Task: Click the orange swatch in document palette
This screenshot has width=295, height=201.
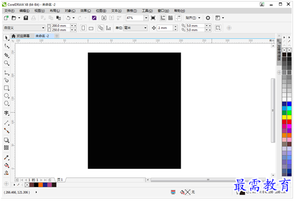Action: click(x=40, y=185)
